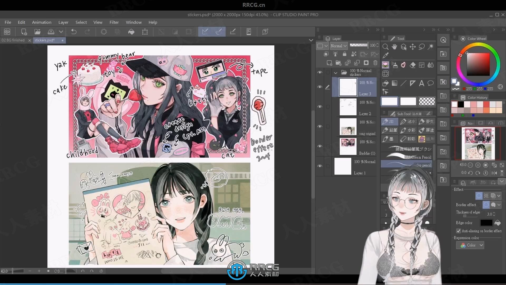This screenshot has height=285, width=506.
Task: Open Clip Studio launcher icon
Action: (x=7, y=32)
